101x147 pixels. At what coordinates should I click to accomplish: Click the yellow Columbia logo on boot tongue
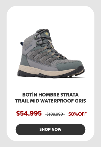[x=47, y=34]
